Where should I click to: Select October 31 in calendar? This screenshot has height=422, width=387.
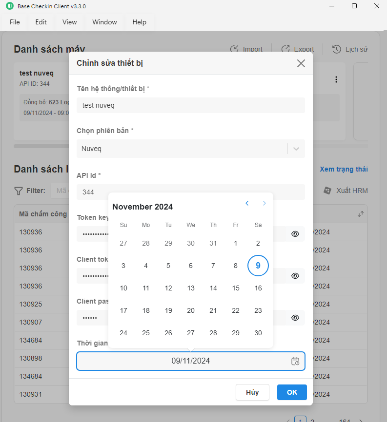213,243
